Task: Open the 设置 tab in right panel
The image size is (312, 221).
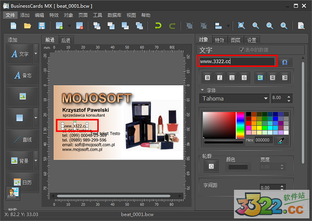Action: (x=252, y=41)
